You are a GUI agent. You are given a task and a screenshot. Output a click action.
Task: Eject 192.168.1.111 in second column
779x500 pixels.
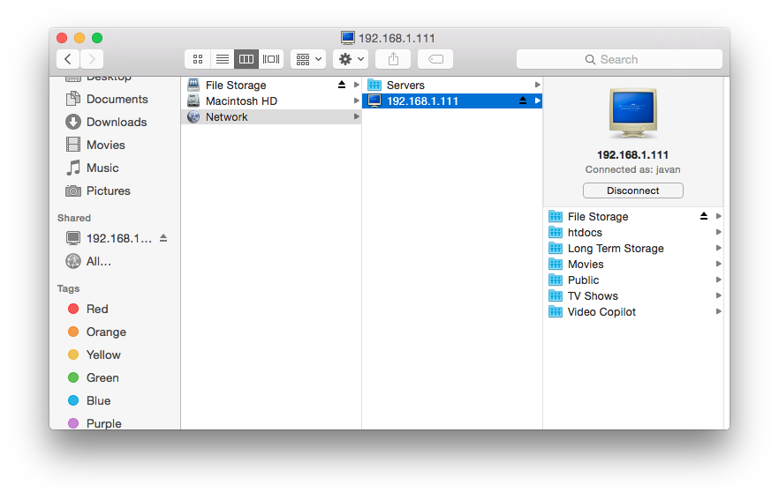[523, 101]
